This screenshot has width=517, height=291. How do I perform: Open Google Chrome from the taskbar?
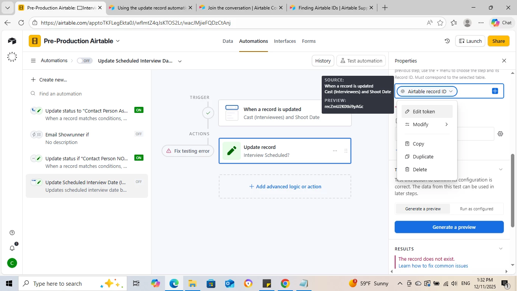285,283
